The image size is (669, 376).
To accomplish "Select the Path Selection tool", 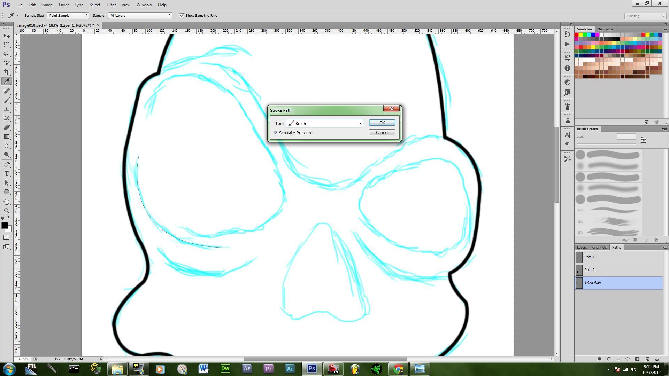I will [7, 183].
